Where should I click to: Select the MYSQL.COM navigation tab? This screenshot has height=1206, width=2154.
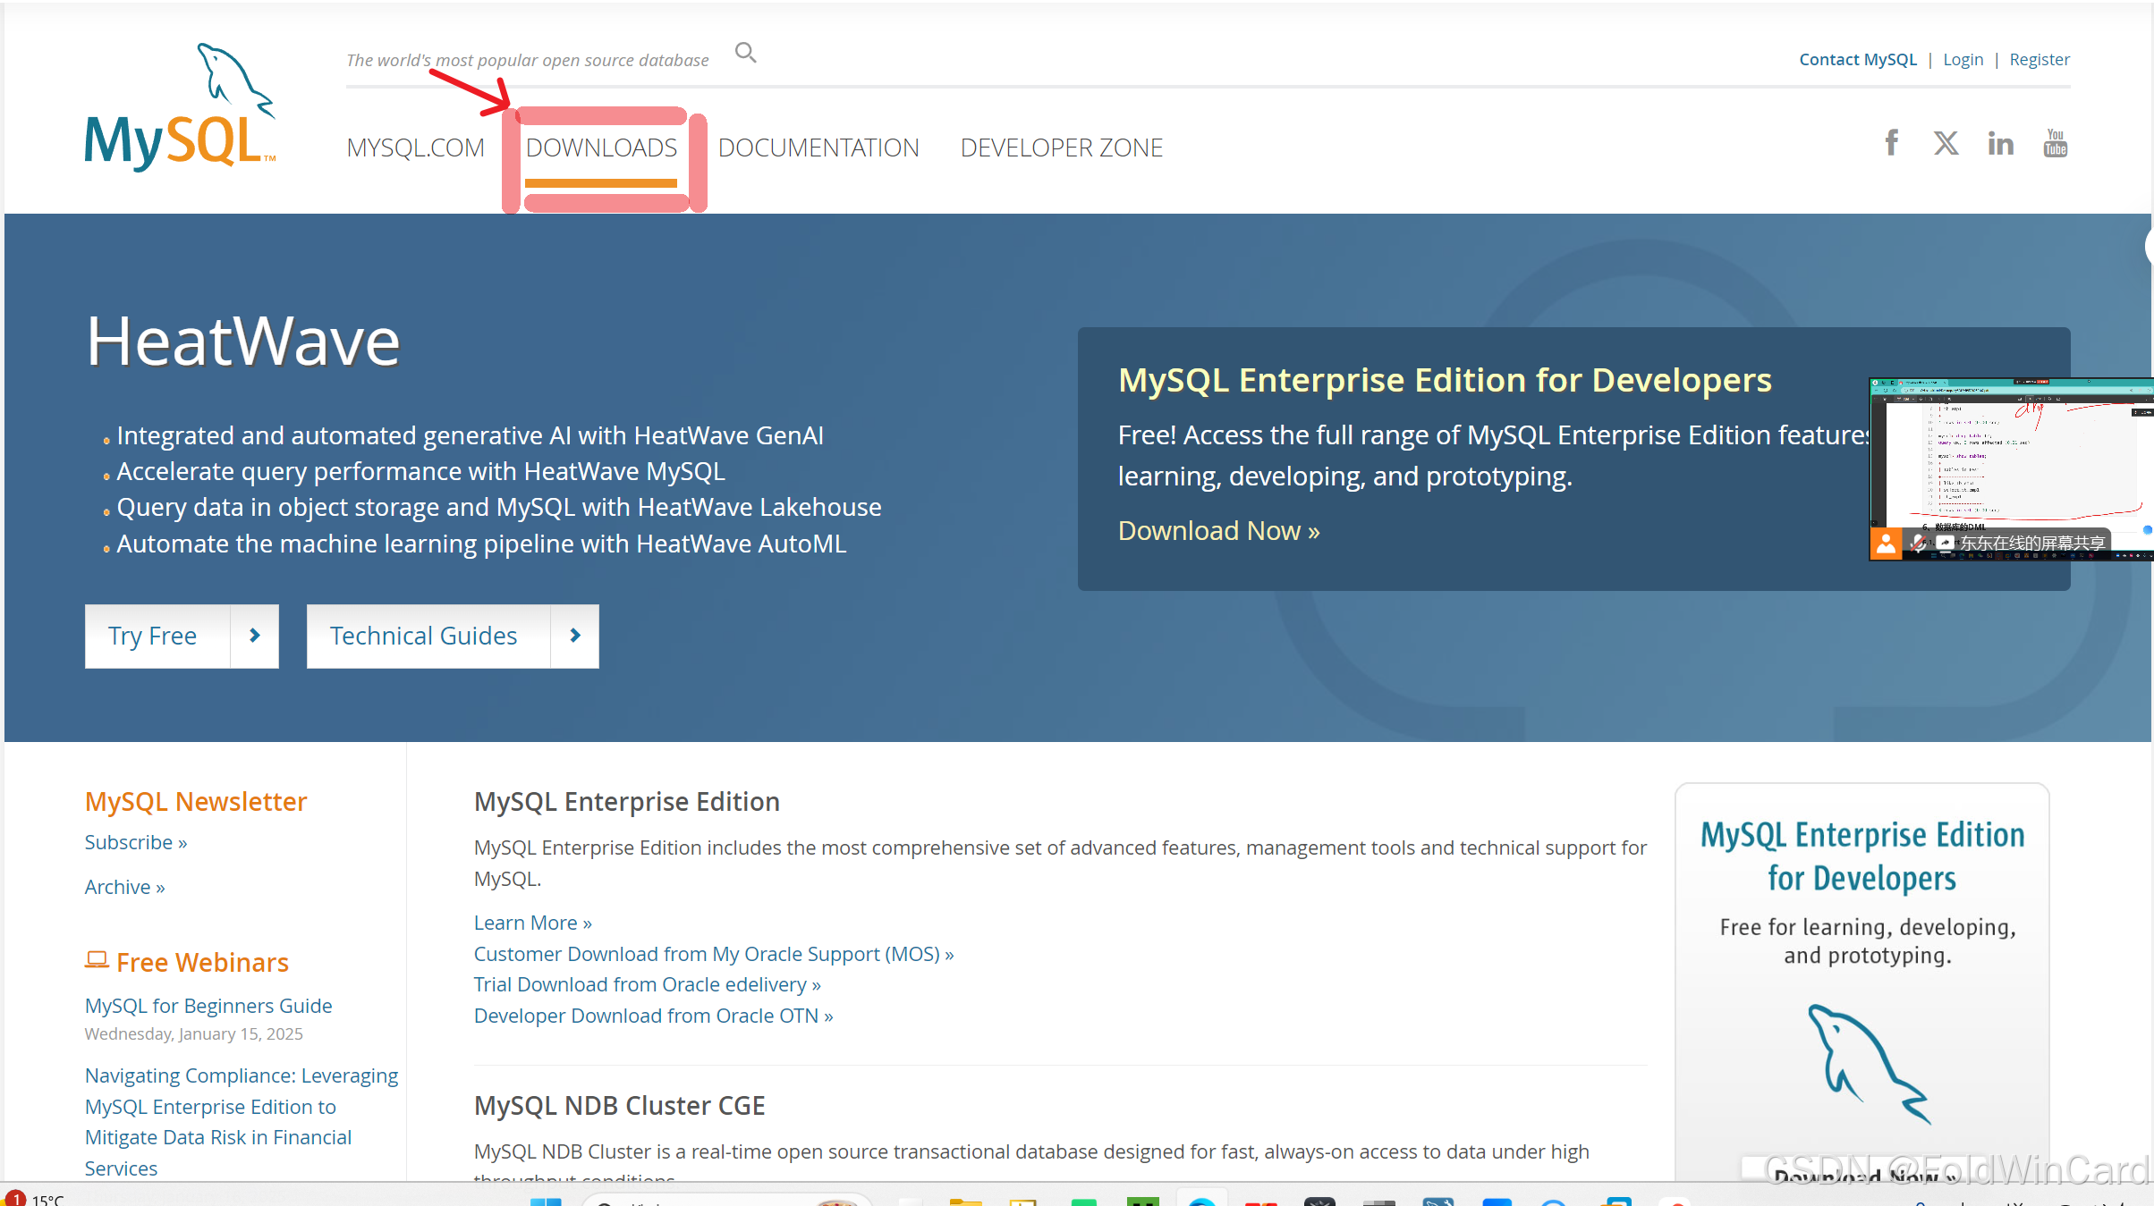(x=415, y=148)
